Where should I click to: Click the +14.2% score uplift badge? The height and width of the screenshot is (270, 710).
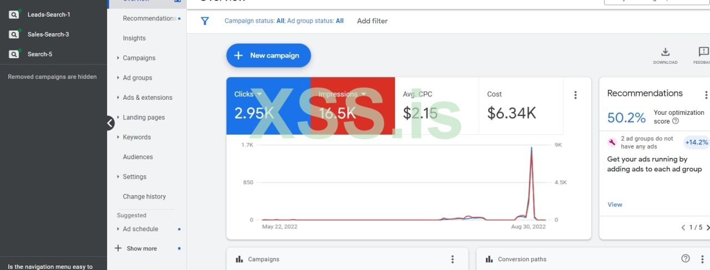(696, 142)
